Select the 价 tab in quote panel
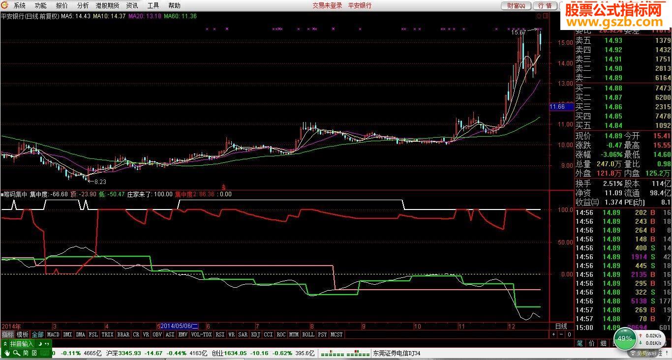672x360 pixels. [591, 343]
